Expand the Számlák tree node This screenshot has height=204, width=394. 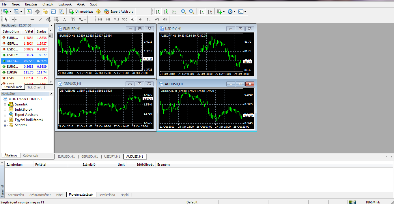(5, 104)
